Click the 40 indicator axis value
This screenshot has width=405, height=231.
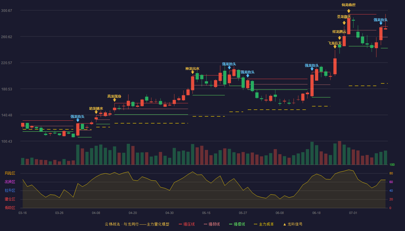(x=391, y=191)
